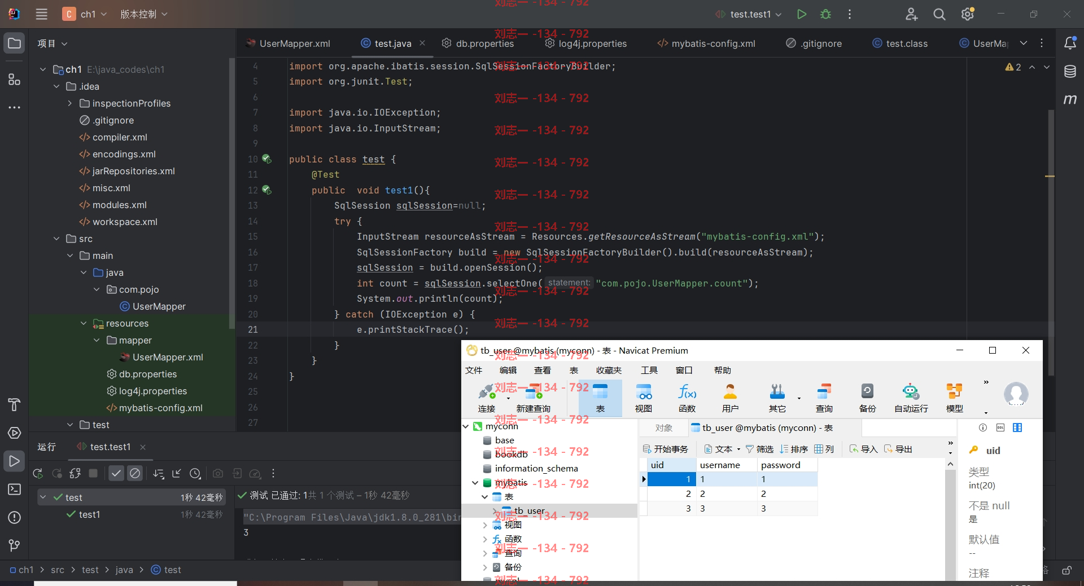Open Navicat User toolbar icon
The width and height of the screenshot is (1084, 586).
point(730,398)
